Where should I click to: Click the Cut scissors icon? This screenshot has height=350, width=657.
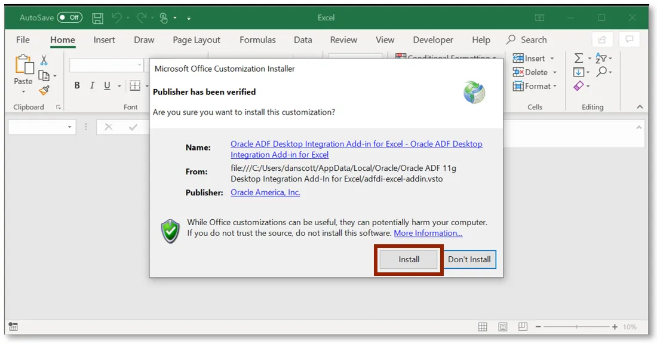(x=44, y=60)
